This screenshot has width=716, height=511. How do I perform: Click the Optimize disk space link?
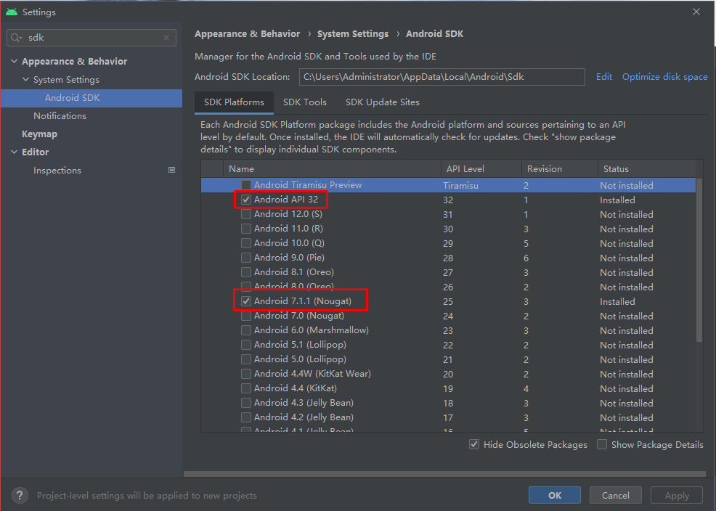coord(664,77)
